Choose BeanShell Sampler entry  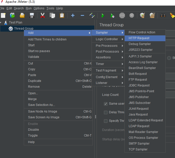145,68
